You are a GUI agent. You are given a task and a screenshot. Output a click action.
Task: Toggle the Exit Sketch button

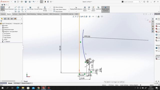[2, 8]
